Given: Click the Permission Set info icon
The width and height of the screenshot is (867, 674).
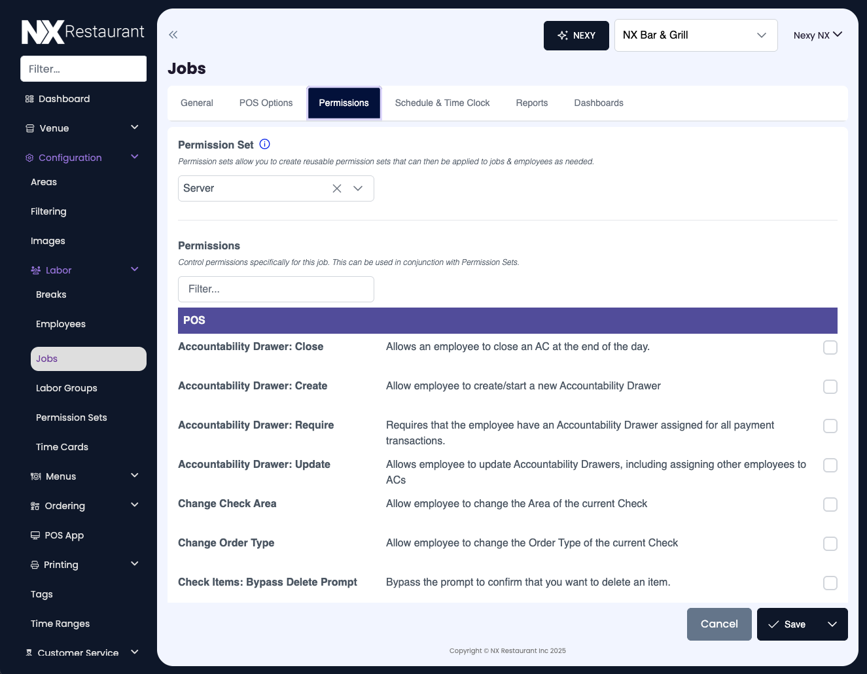Looking at the screenshot, I should click(264, 145).
